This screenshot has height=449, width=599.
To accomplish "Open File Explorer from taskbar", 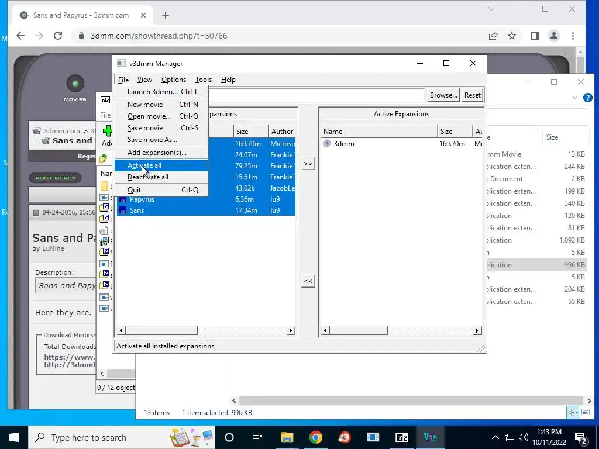I will (287, 437).
